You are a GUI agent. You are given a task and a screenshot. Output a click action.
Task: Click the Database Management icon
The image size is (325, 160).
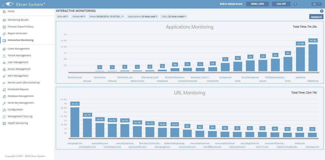point(4,96)
